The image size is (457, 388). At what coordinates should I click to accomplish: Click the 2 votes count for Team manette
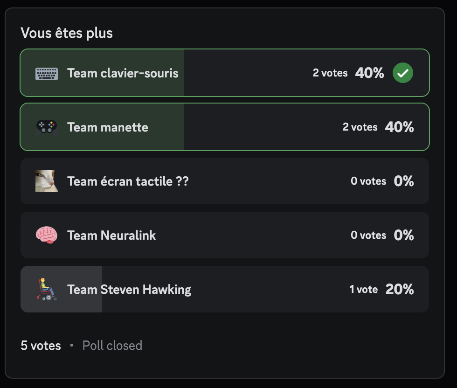pos(360,127)
